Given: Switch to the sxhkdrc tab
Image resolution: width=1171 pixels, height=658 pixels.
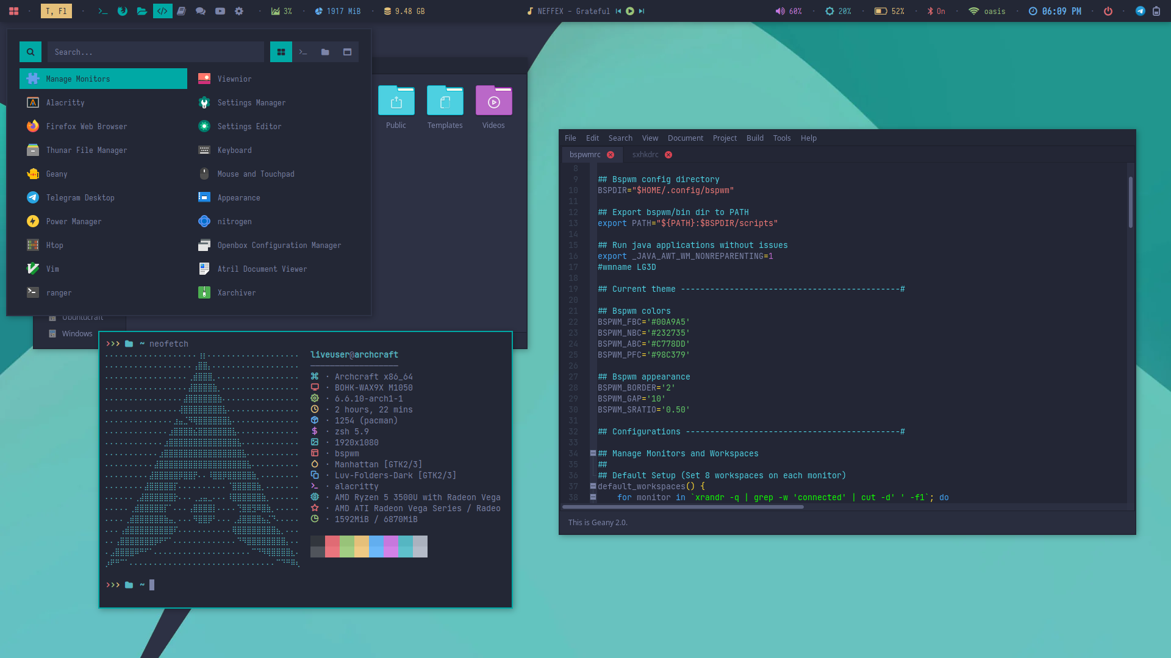Looking at the screenshot, I should pos(645,155).
